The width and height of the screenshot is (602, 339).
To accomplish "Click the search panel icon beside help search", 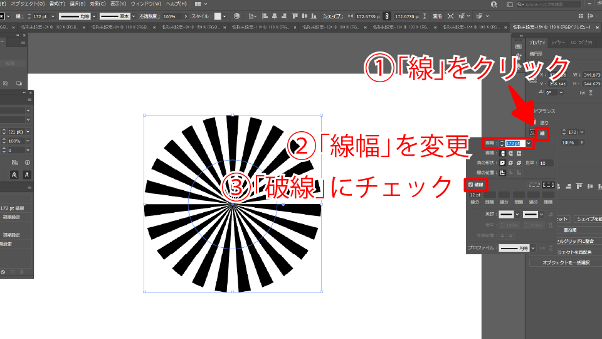I will coord(510,4).
